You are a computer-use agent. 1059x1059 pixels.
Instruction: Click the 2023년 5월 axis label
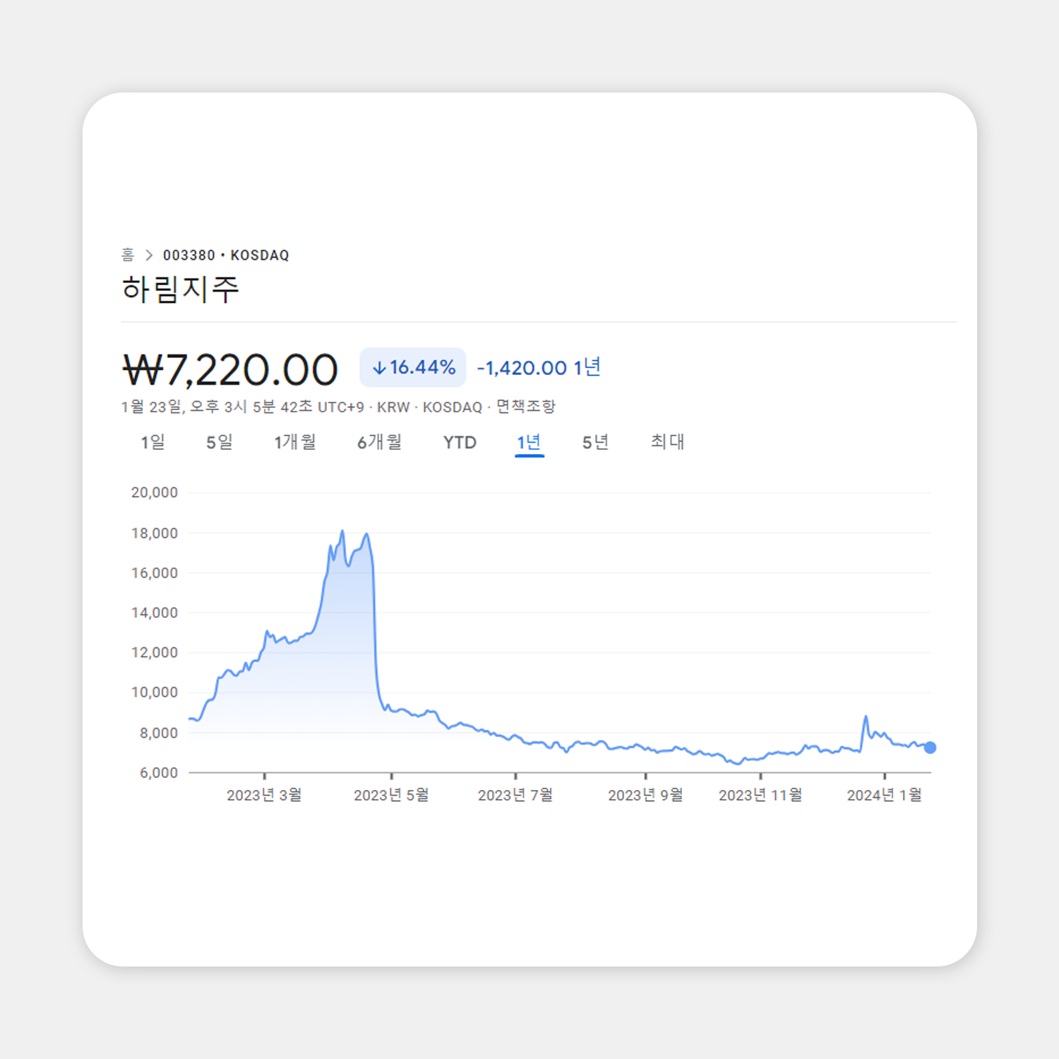click(391, 795)
